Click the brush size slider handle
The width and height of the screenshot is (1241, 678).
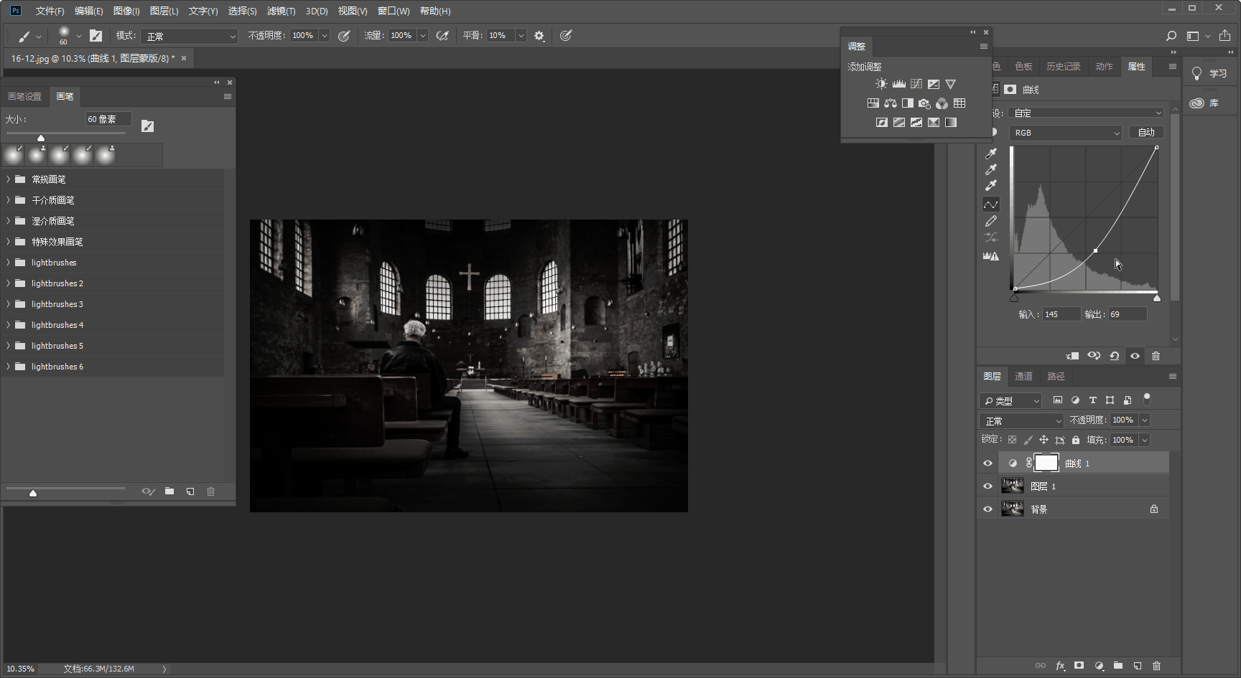point(41,138)
